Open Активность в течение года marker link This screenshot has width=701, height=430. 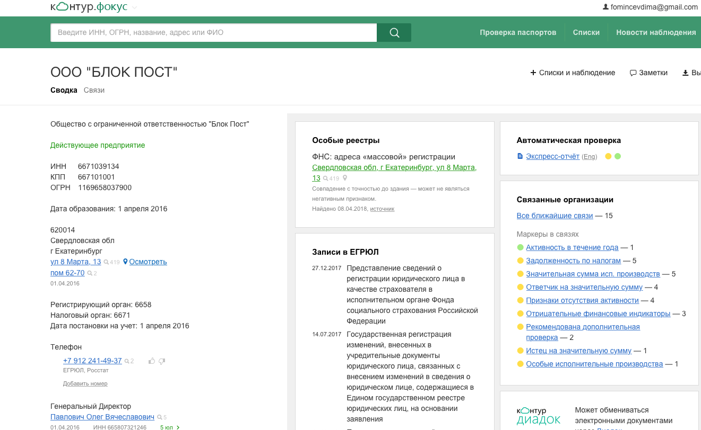tap(572, 247)
